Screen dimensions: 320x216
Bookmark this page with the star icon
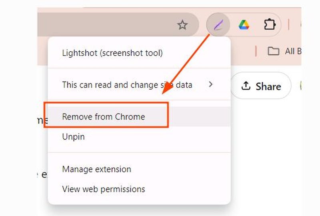[182, 25]
